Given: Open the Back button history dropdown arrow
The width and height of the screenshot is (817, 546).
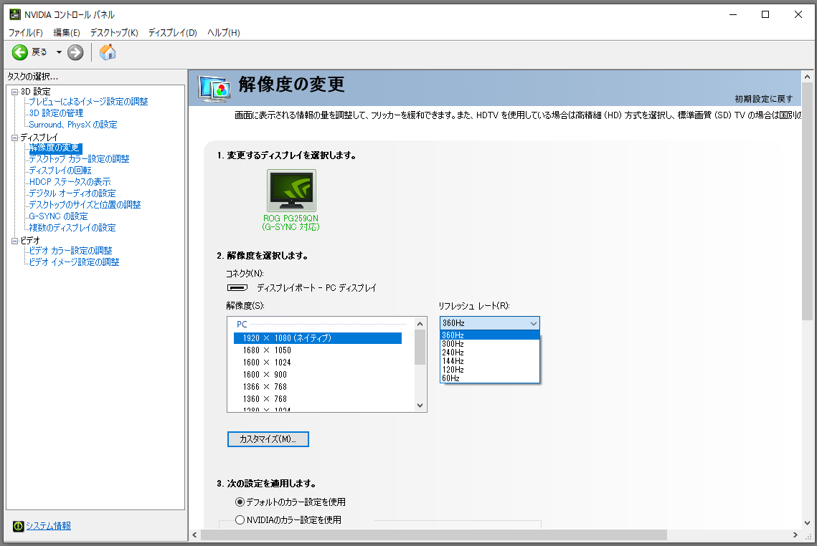Looking at the screenshot, I should 59,52.
